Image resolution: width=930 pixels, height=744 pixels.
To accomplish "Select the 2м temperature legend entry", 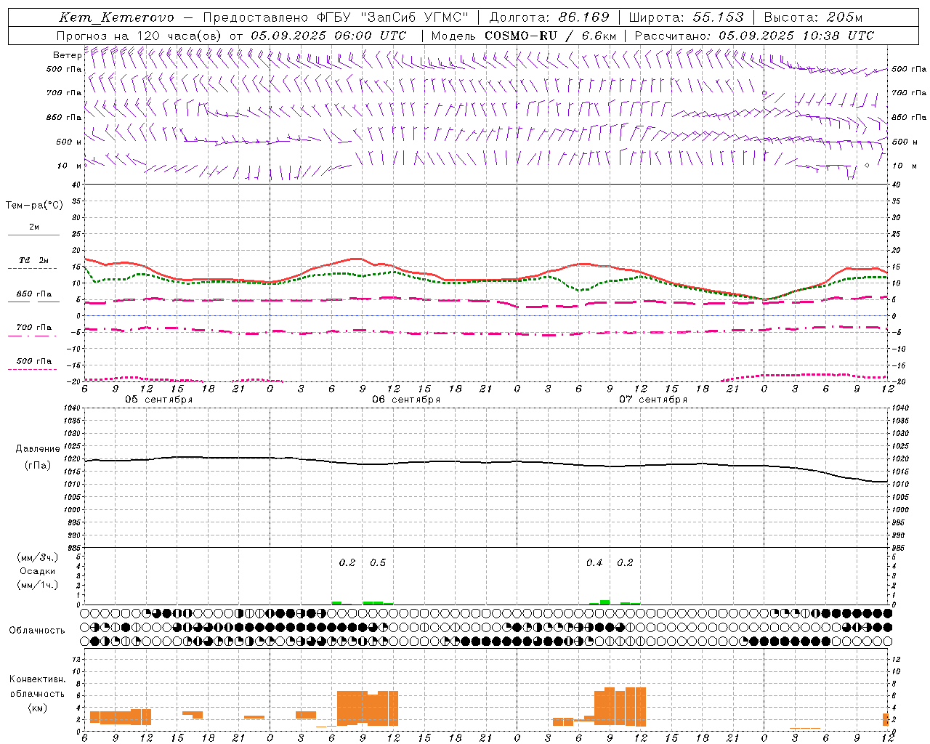I will coord(34,227).
